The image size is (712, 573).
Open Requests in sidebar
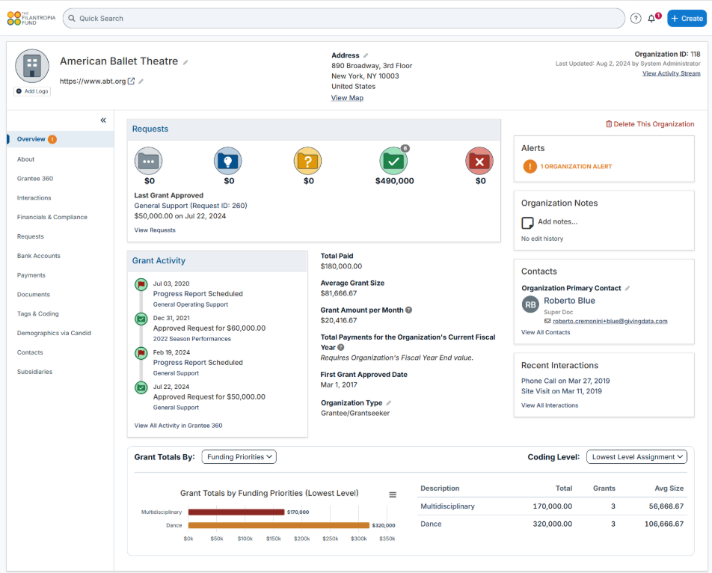coord(31,236)
